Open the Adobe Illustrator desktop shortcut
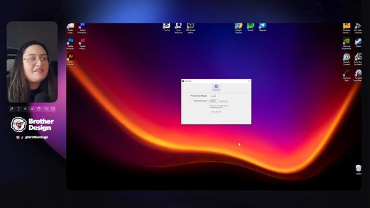The width and height of the screenshot is (370, 208). (x=71, y=59)
